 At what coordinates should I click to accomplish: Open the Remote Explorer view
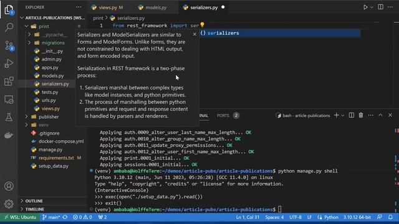point(9,100)
